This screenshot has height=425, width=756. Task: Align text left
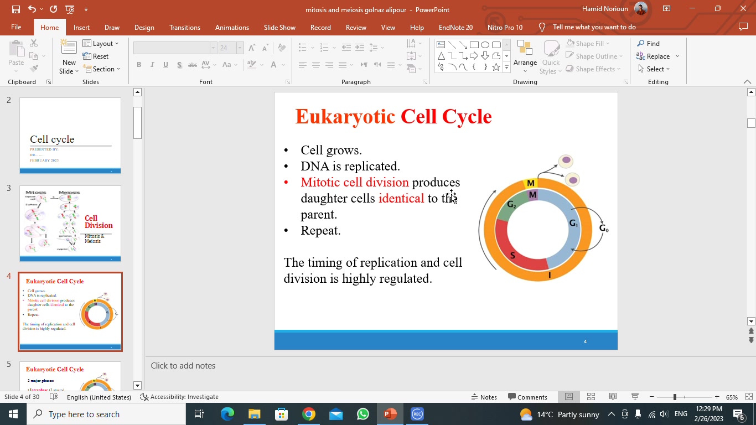point(303,65)
